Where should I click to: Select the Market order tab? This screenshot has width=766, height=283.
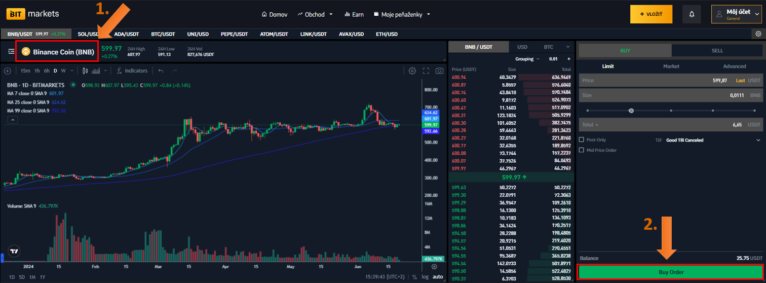[x=671, y=66]
